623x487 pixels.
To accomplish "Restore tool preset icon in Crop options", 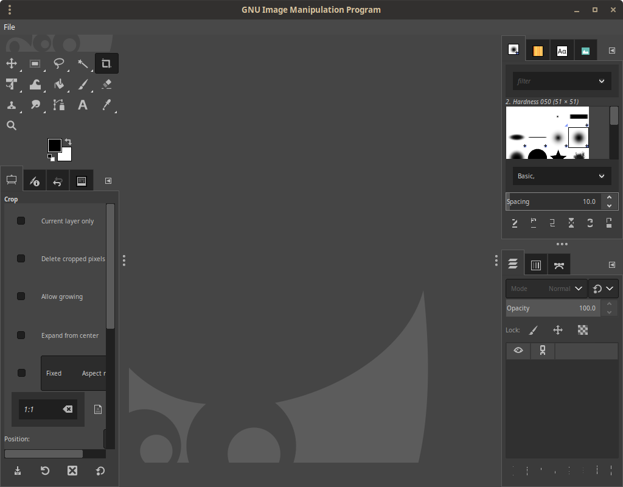I will (45, 471).
